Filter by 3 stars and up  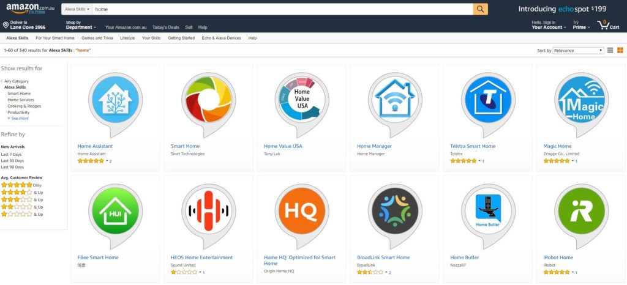21,199
